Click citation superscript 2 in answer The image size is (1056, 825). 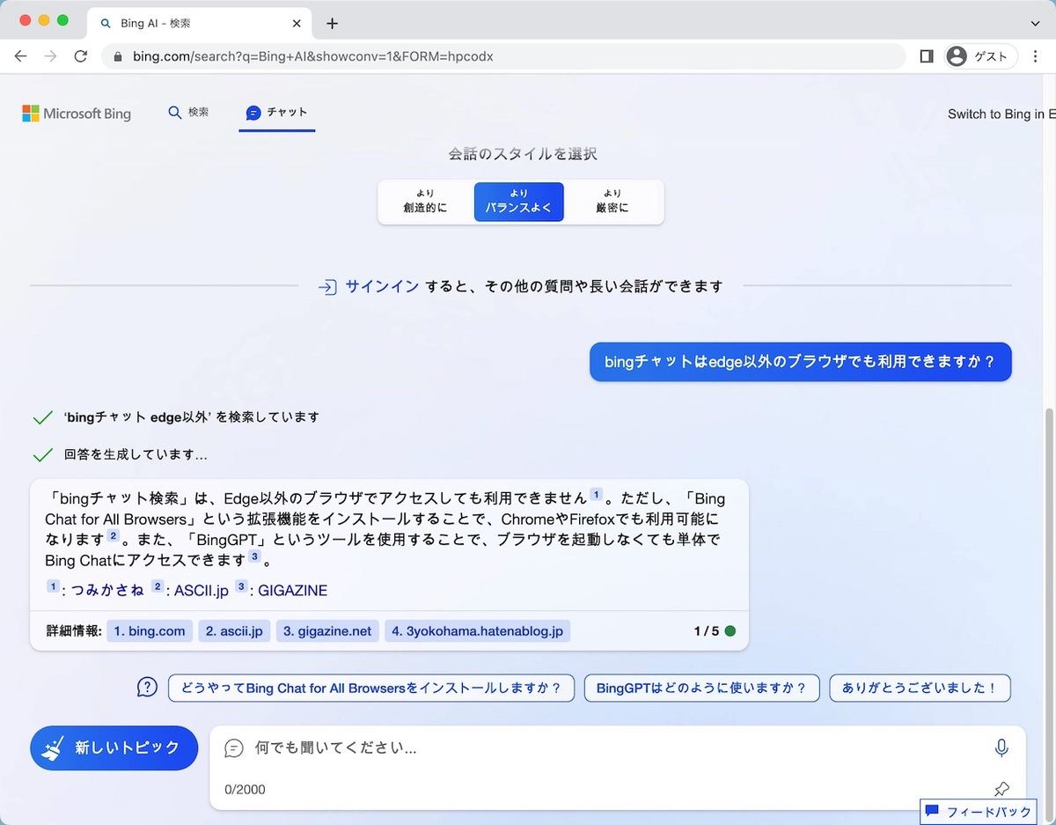click(x=113, y=535)
